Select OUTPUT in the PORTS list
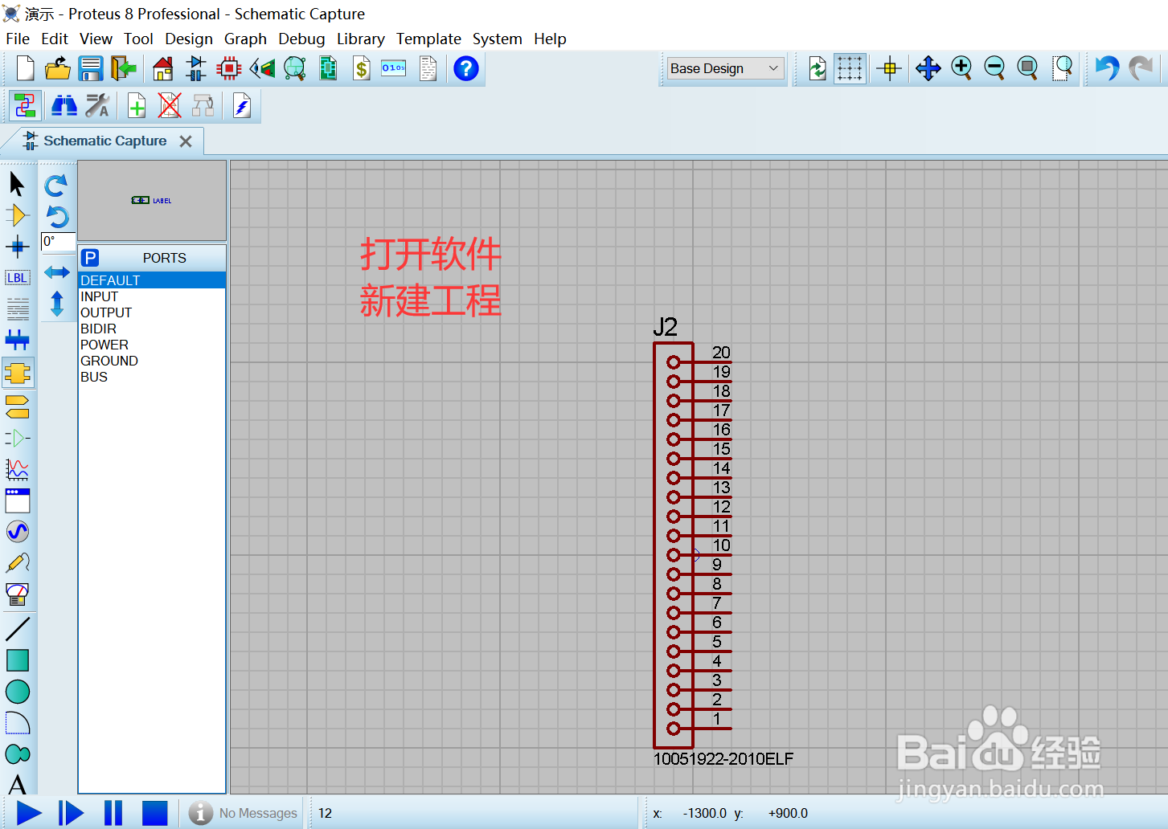Image resolution: width=1168 pixels, height=829 pixels. pos(152,312)
